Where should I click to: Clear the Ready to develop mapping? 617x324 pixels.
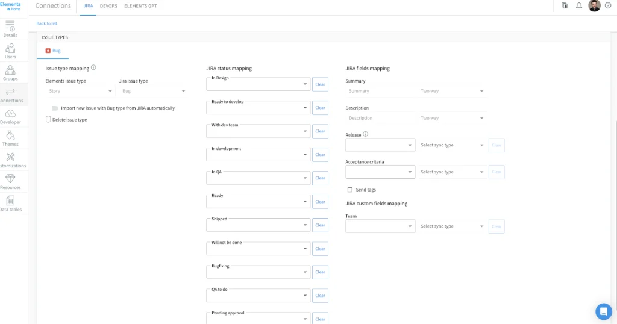(x=321, y=108)
